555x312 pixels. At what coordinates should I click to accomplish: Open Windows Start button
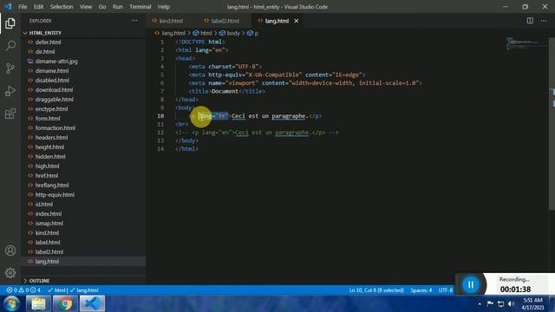(x=11, y=303)
